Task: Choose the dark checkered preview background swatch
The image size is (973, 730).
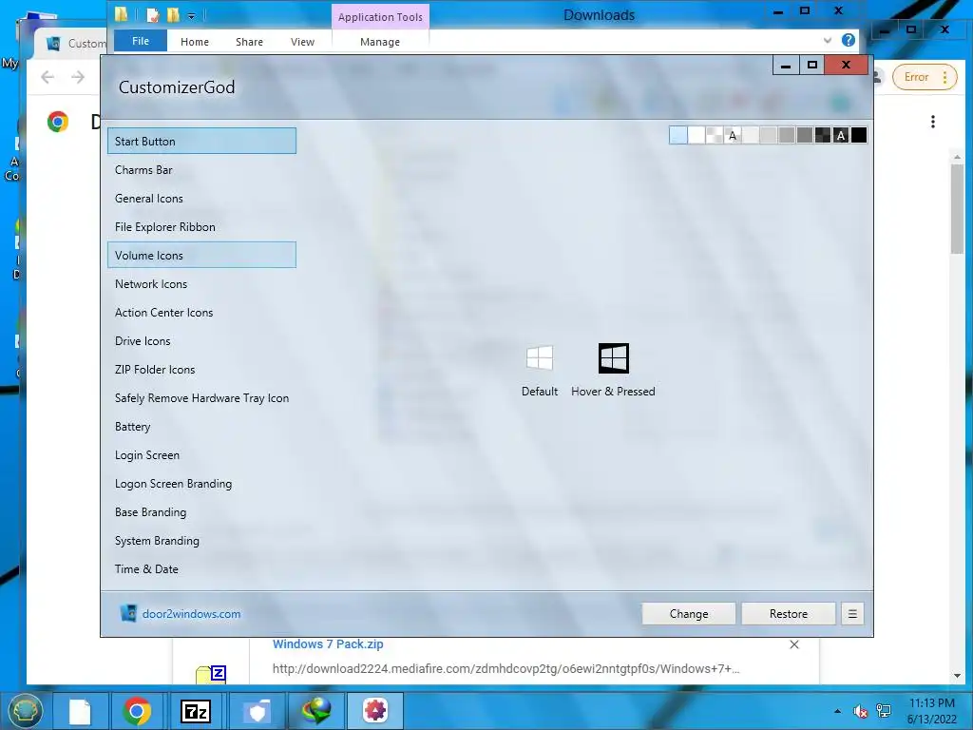Action: 823,135
